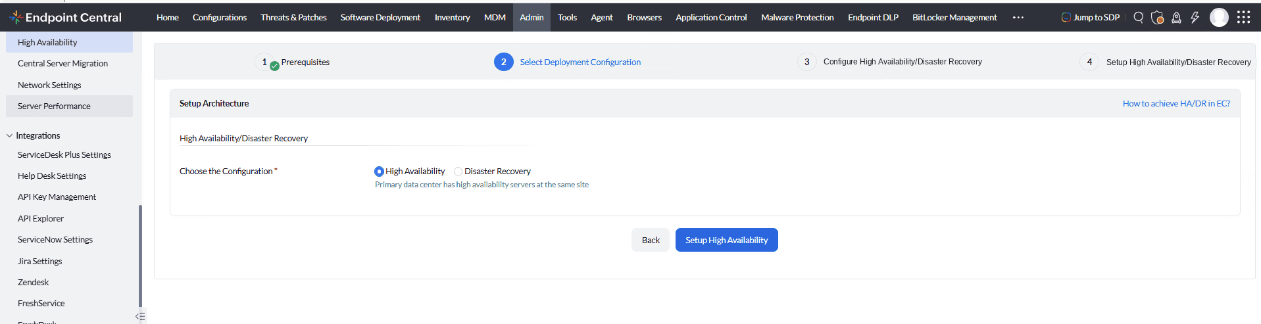Open 'How to achieve HA/DR in EC?' link
1261x324 pixels.
[x=1176, y=103]
